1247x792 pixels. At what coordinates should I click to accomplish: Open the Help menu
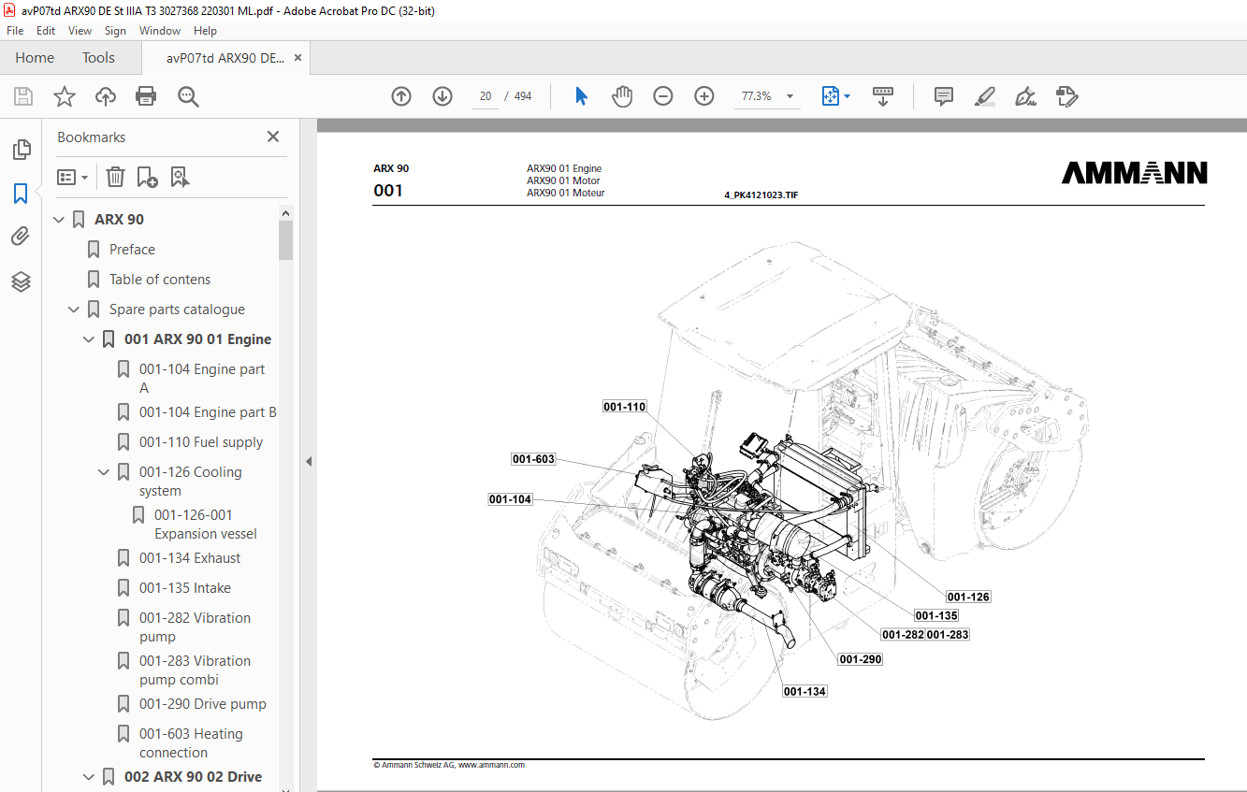pos(205,31)
